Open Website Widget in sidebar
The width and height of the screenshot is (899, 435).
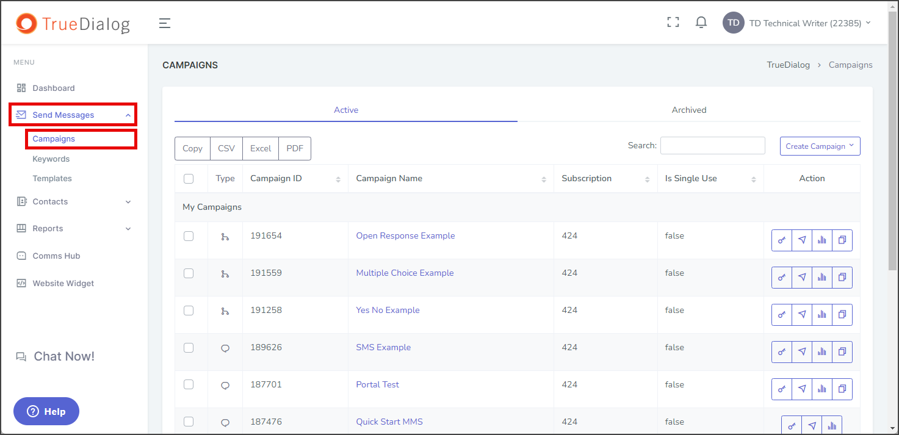coord(63,283)
